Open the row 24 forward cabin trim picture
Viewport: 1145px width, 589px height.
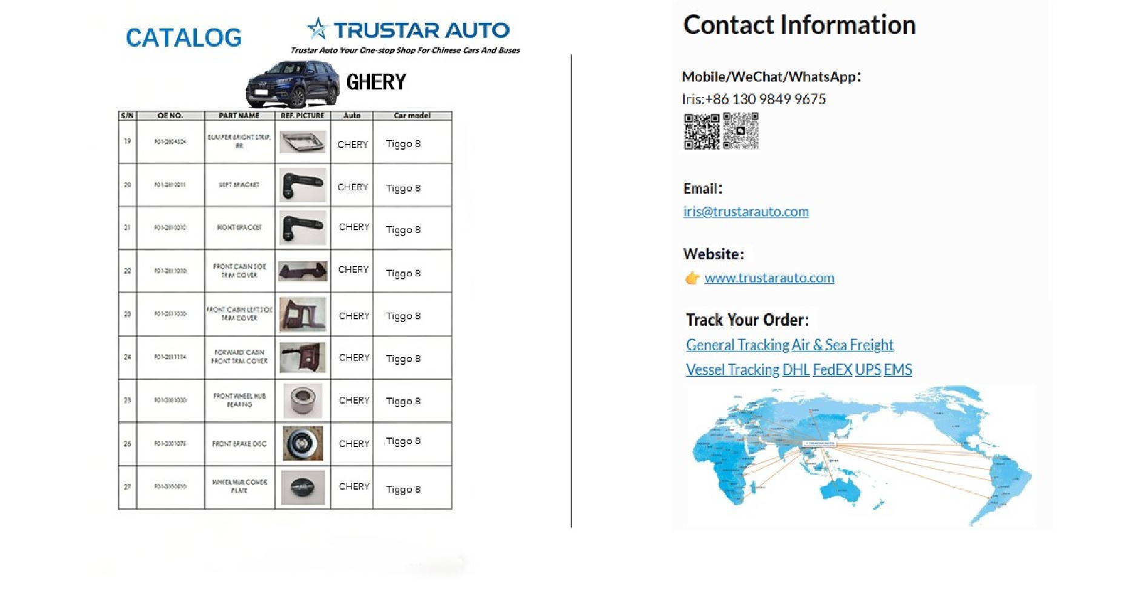[302, 357]
